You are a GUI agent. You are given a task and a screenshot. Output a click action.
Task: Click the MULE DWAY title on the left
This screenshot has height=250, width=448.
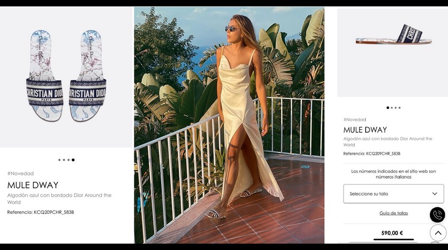pyautogui.click(x=33, y=185)
